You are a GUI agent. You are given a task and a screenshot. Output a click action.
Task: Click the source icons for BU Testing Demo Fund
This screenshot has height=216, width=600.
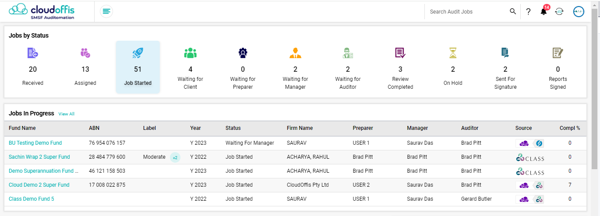click(x=530, y=143)
